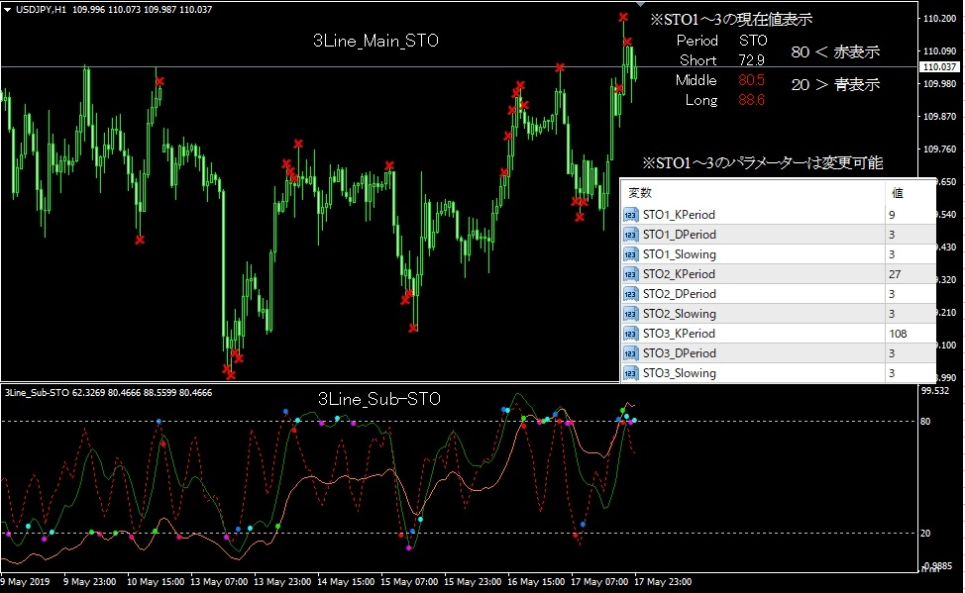Image resolution: width=965 pixels, height=593 pixels.
Task: Click the integer icon beside STO3_KPeriod
Action: tap(630, 334)
